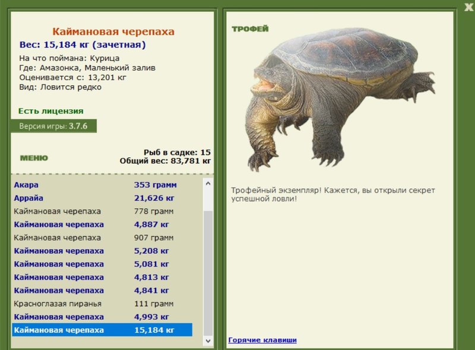The width and height of the screenshot is (475, 350).
Task: Select Каймановая черепаха 5,208 кг row
Action: click(x=102, y=251)
